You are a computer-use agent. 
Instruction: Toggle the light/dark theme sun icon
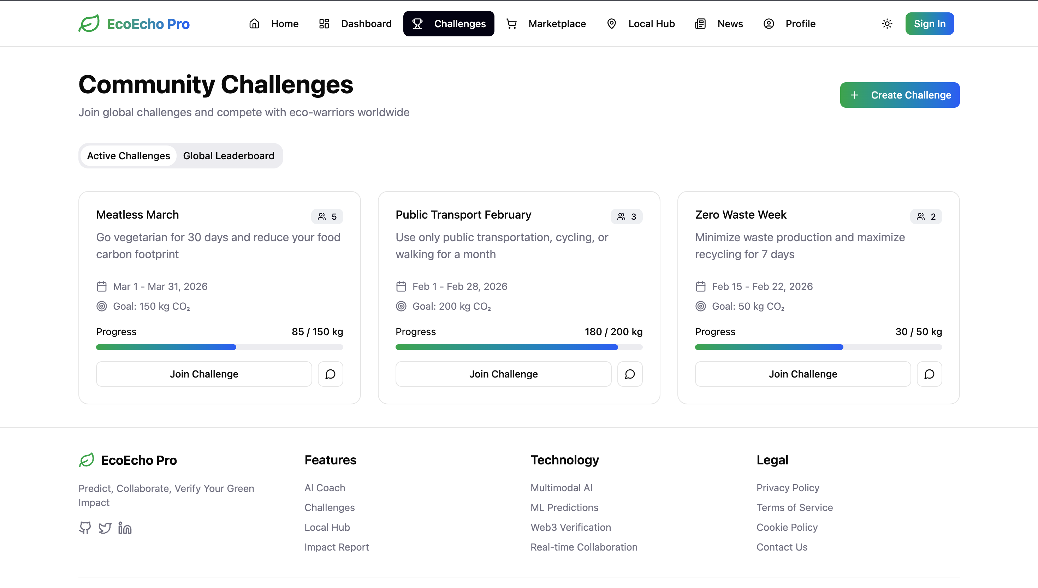[887, 24]
